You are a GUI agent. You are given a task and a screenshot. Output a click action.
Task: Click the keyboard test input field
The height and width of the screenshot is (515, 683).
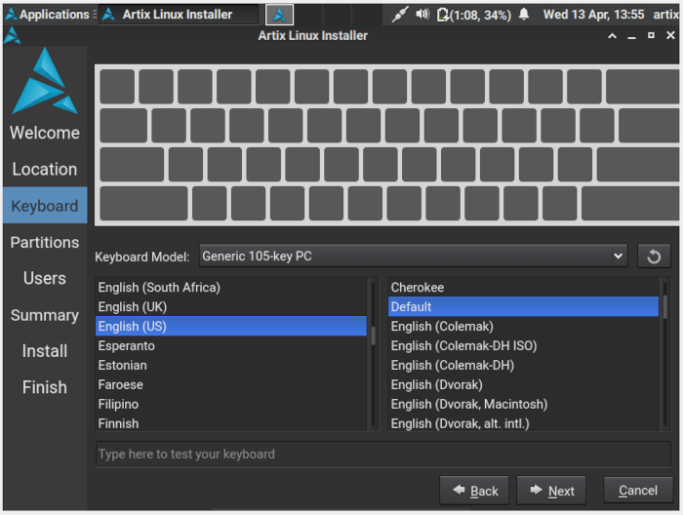[382, 455]
